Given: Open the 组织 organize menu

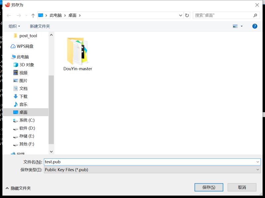Looking at the screenshot, I should pyautogui.click(x=14, y=26).
